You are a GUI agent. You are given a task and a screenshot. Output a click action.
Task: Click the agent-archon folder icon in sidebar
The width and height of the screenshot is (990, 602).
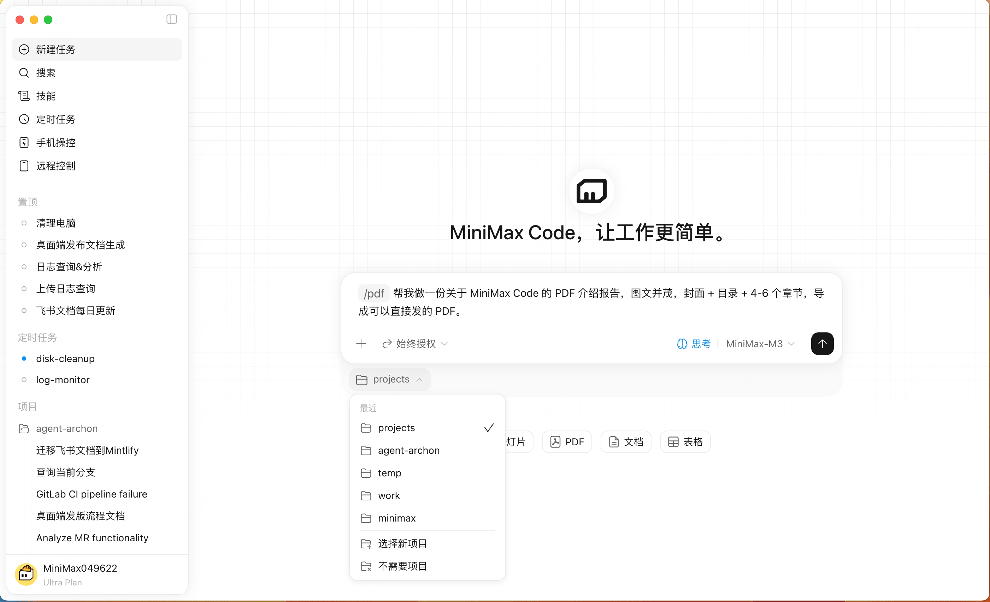[24, 429]
